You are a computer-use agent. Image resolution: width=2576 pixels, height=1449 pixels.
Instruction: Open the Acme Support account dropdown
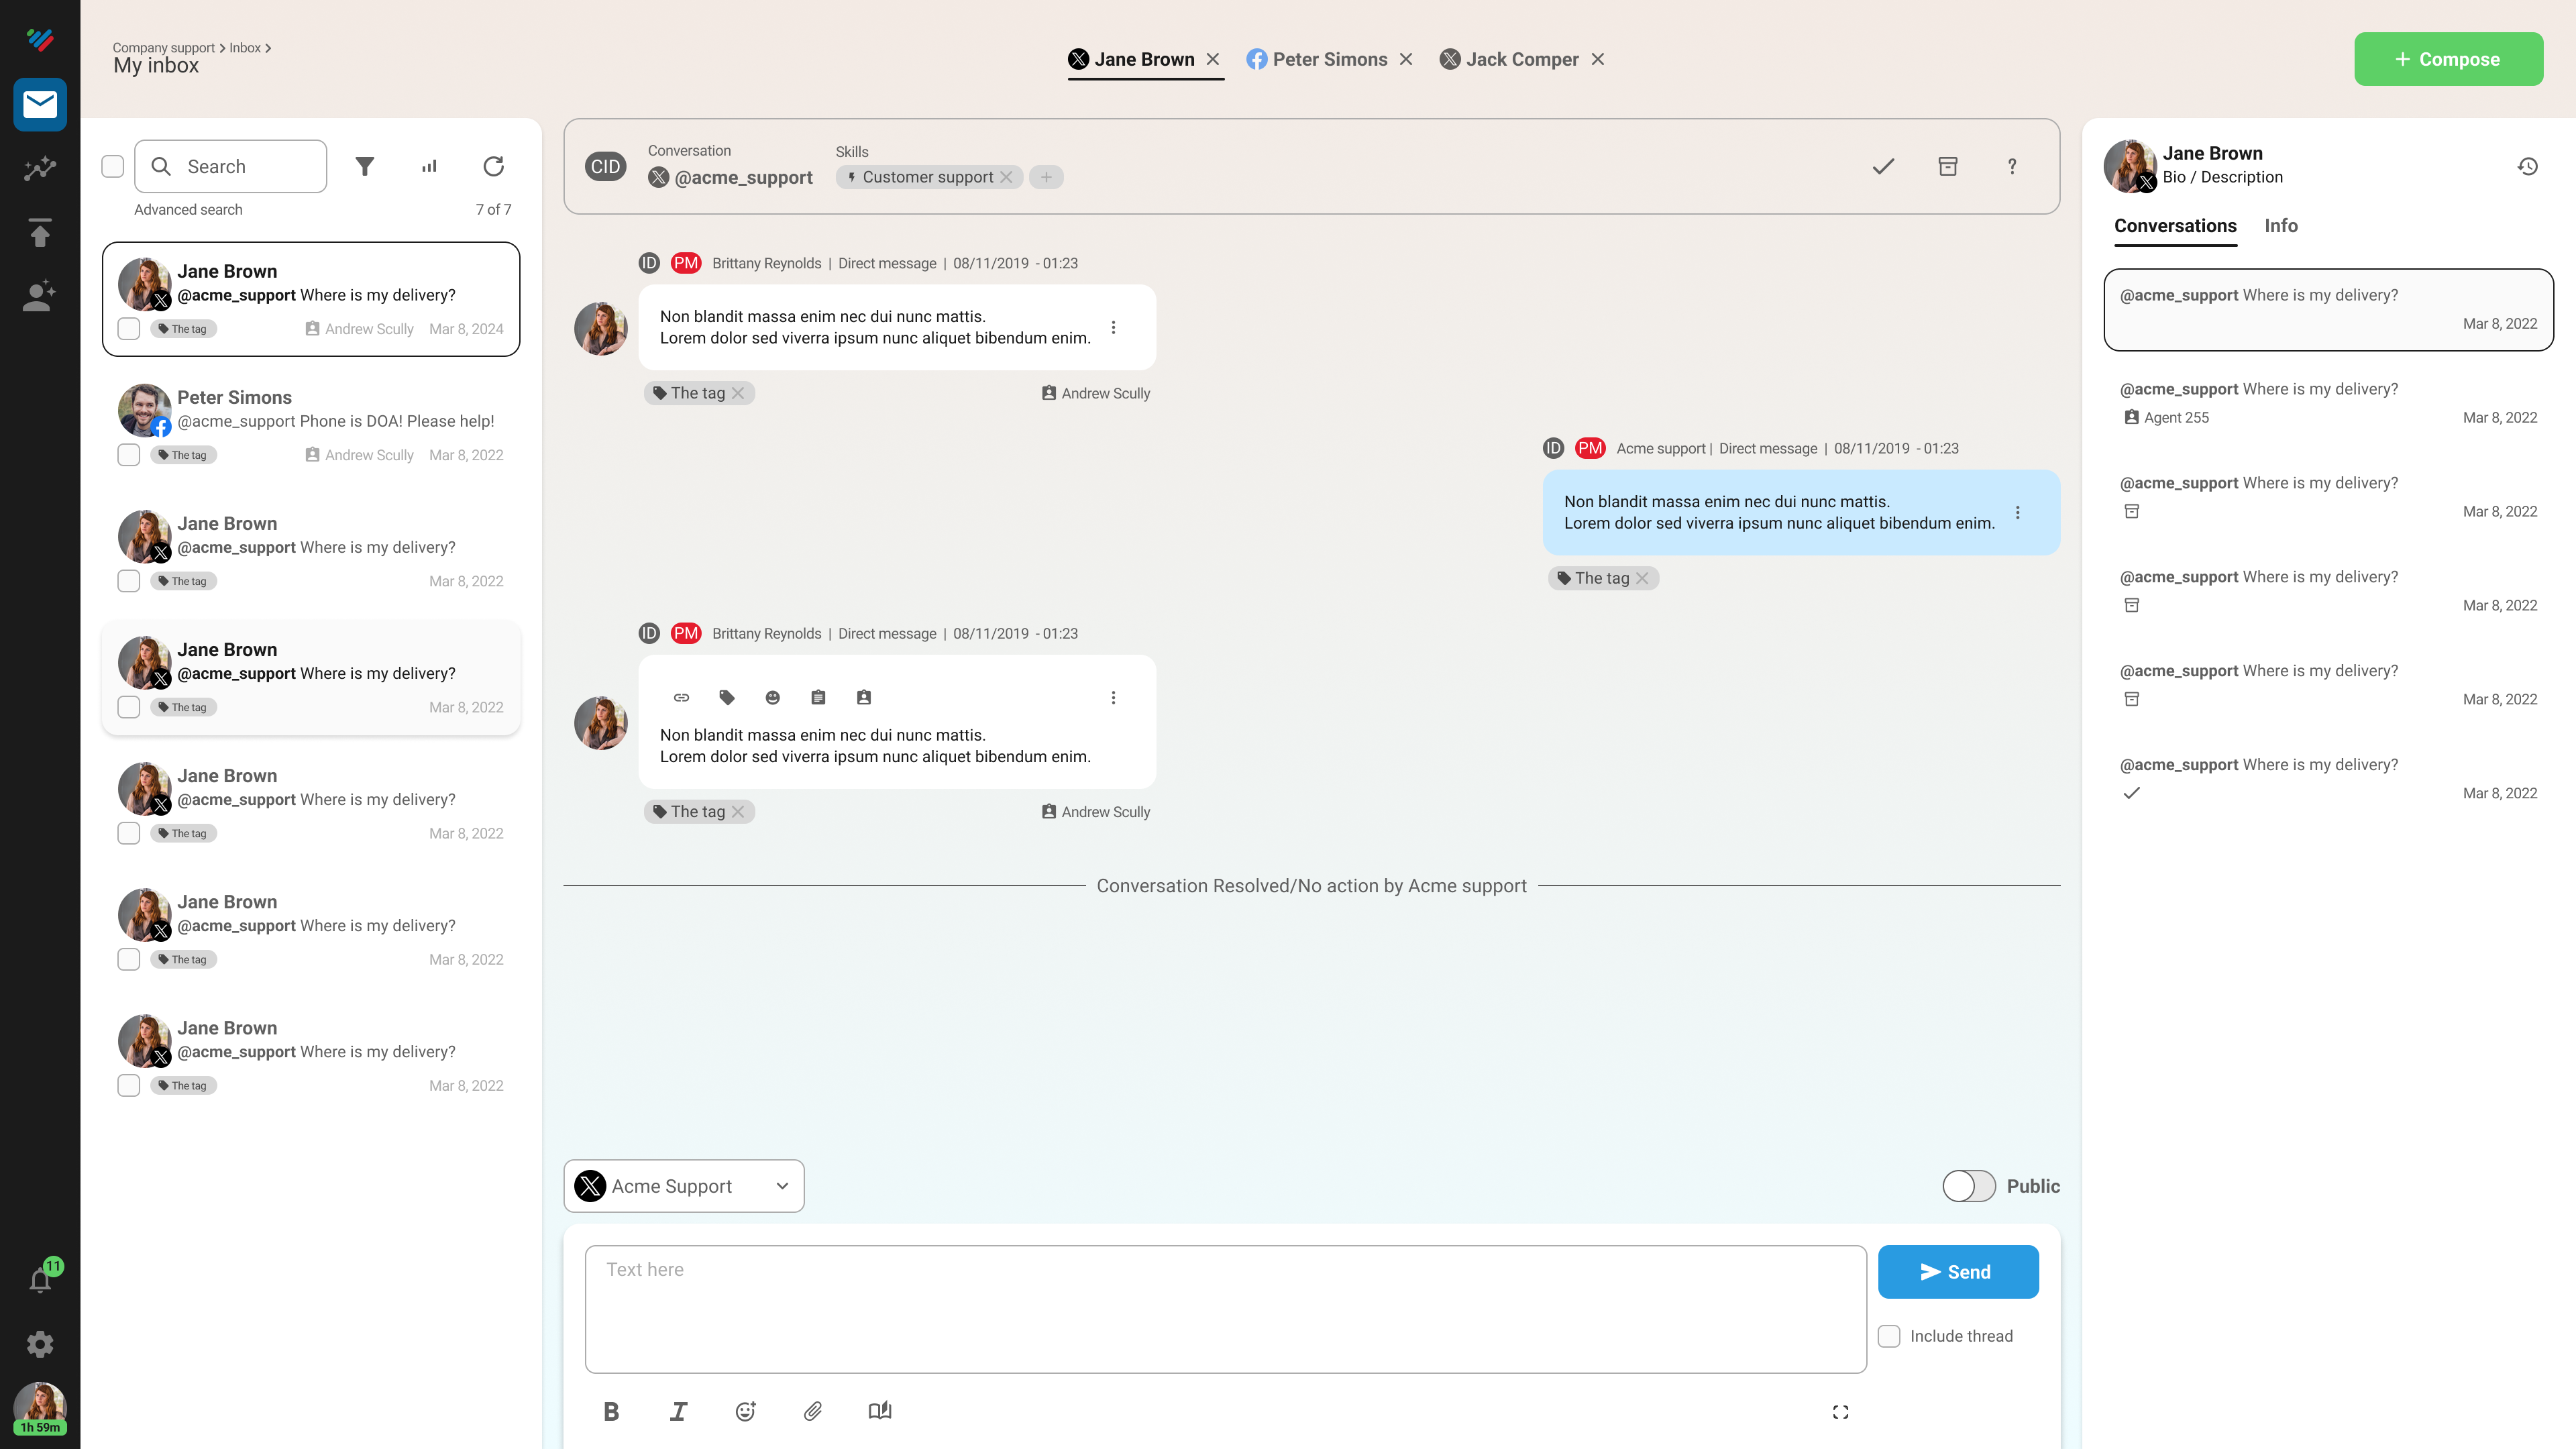pos(684,1186)
